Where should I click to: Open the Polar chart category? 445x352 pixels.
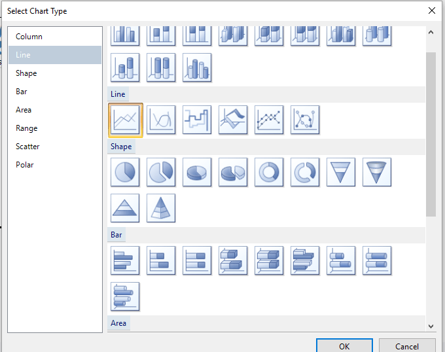[25, 165]
